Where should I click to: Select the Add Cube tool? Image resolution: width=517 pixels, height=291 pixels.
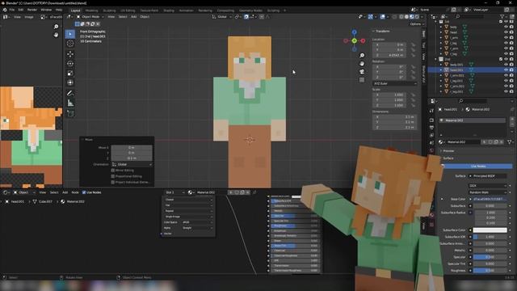70,113
